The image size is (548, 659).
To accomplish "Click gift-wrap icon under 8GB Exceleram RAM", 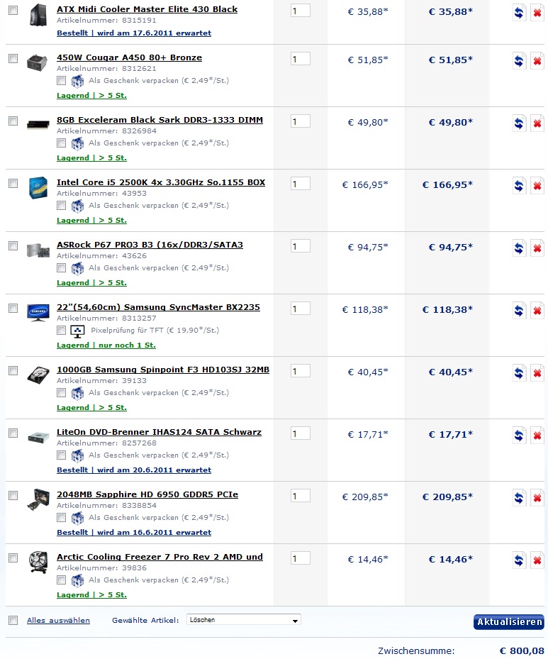I will point(77,143).
